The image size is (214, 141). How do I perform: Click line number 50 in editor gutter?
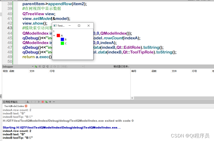click(10, 61)
